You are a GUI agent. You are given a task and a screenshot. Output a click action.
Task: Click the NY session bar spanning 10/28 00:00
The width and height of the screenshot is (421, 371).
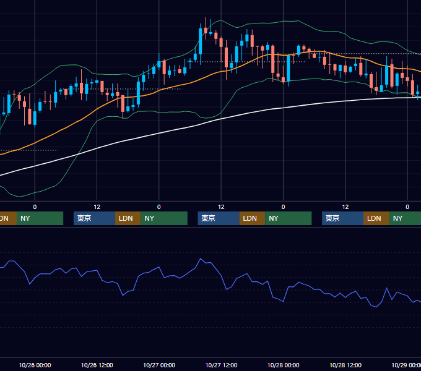click(x=289, y=218)
